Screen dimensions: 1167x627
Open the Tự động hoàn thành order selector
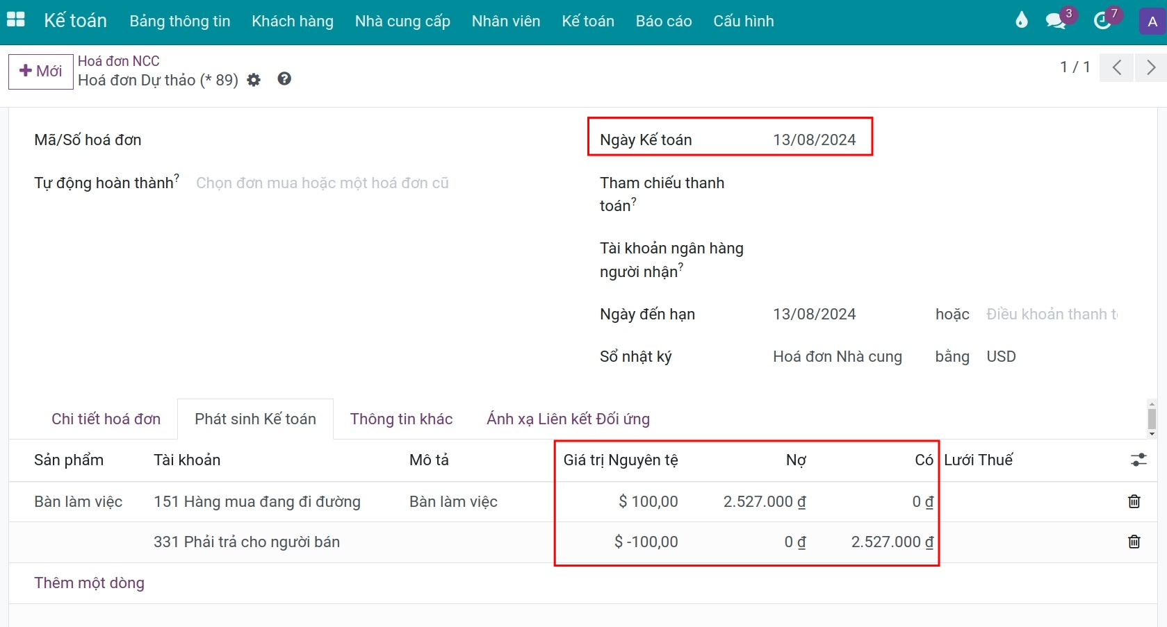tap(322, 183)
